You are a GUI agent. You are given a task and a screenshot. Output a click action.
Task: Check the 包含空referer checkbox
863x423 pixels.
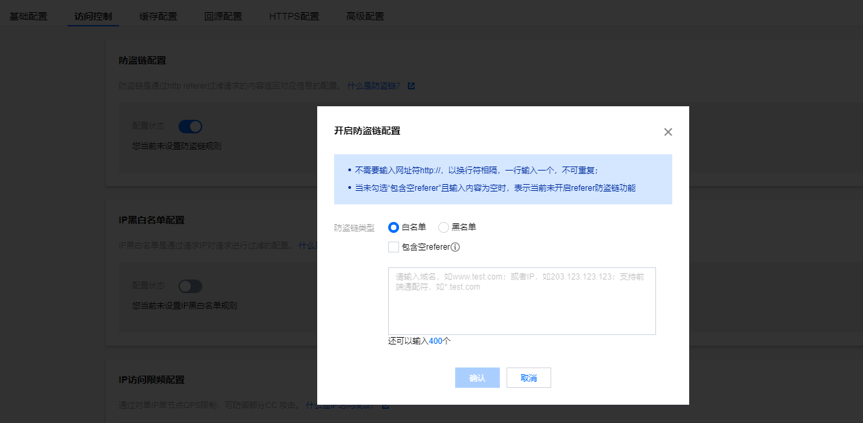coord(394,247)
